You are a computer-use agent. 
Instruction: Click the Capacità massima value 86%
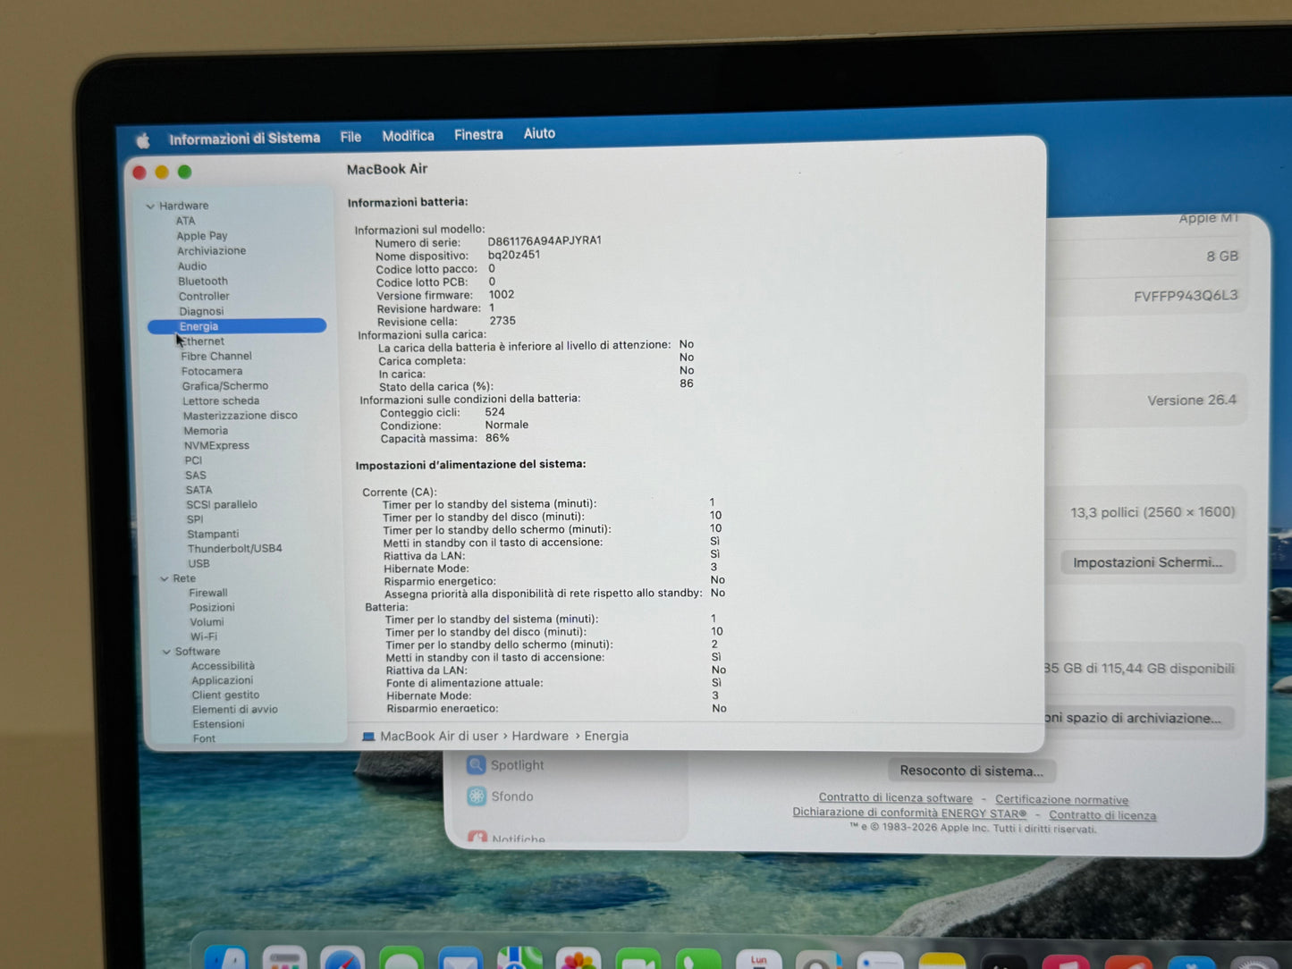tap(497, 438)
